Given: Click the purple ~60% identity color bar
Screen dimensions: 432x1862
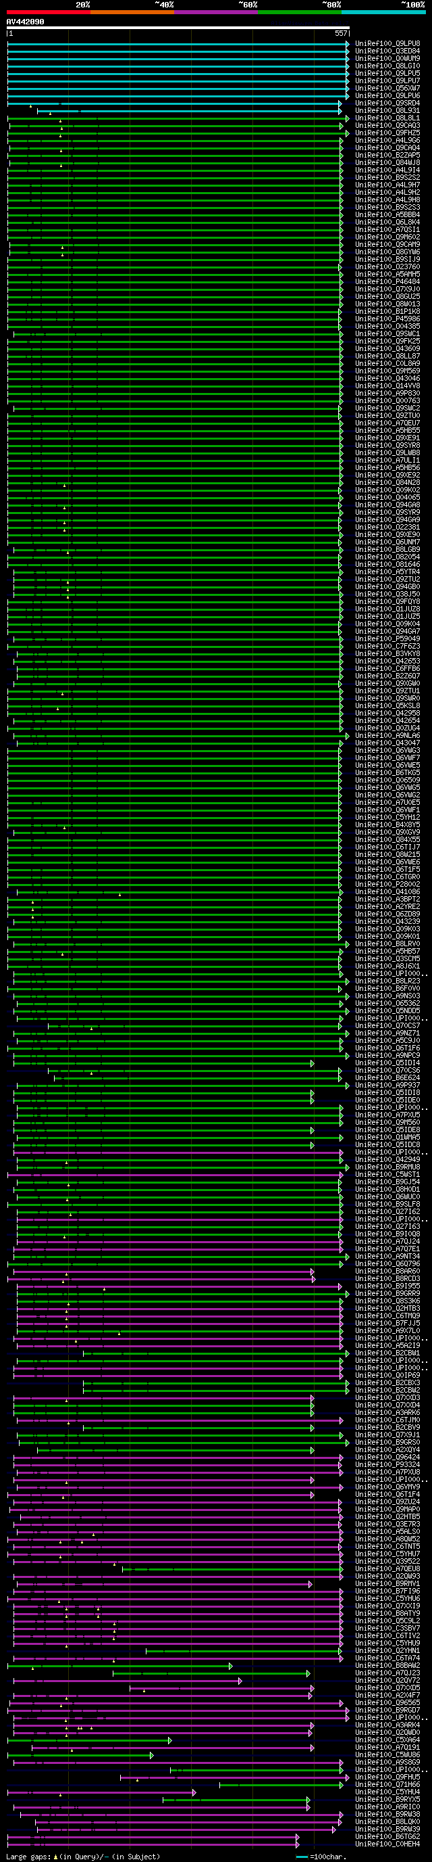Looking at the screenshot, I should tap(215, 12).
